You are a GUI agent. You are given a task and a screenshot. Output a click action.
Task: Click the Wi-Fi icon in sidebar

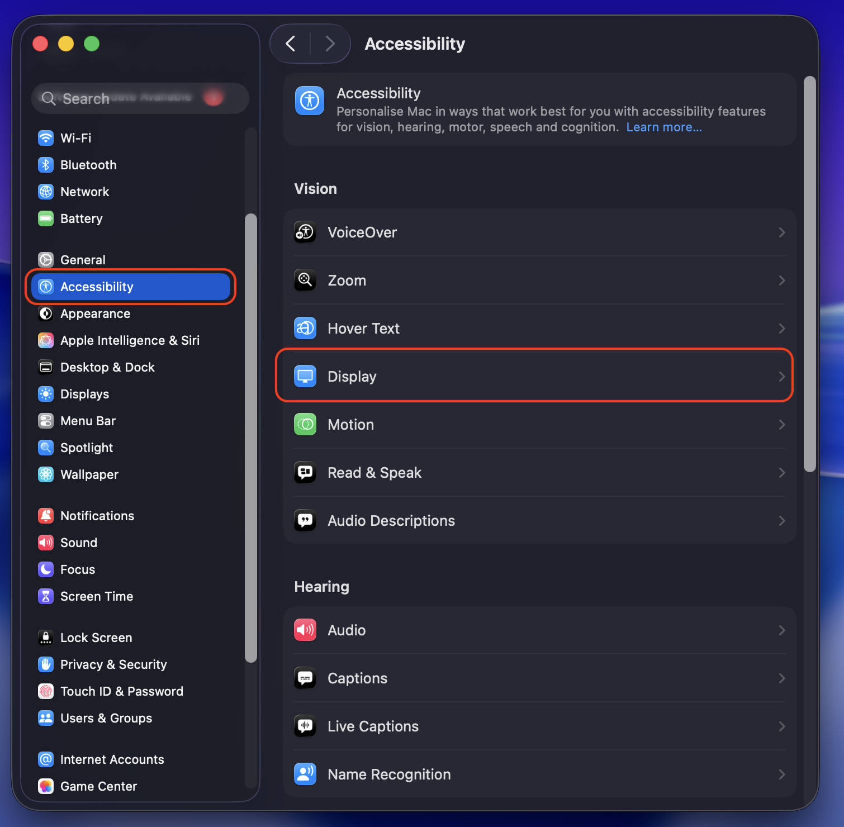[x=46, y=137]
